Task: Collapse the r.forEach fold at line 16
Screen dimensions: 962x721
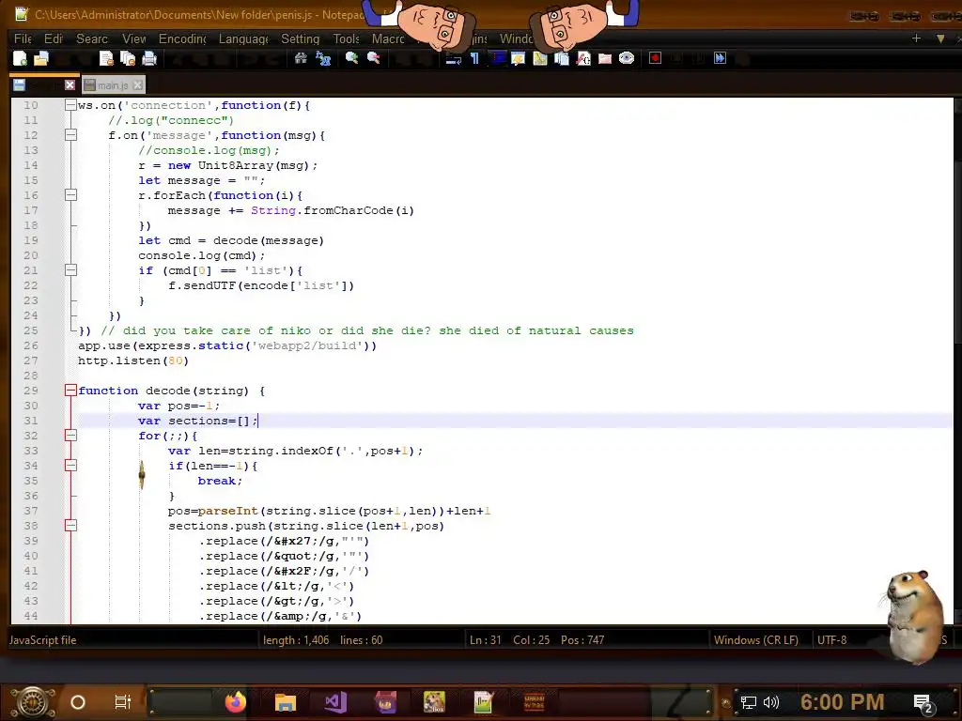Action: click(70, 195)
